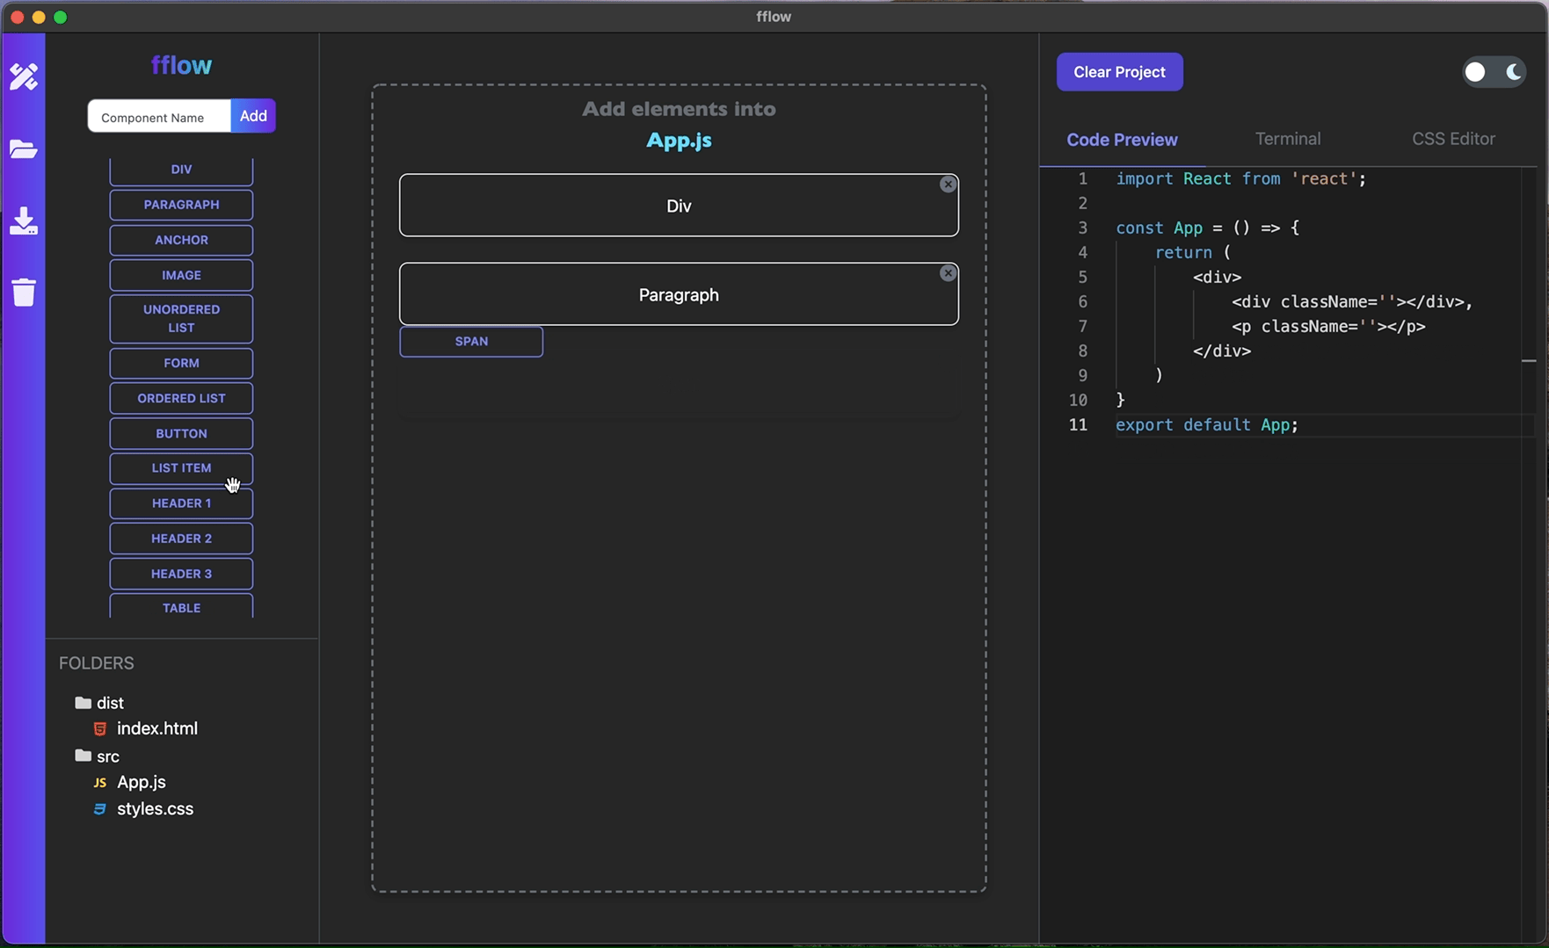
Task: Select the BUTTON element button
Action: (x=181, y=433)
